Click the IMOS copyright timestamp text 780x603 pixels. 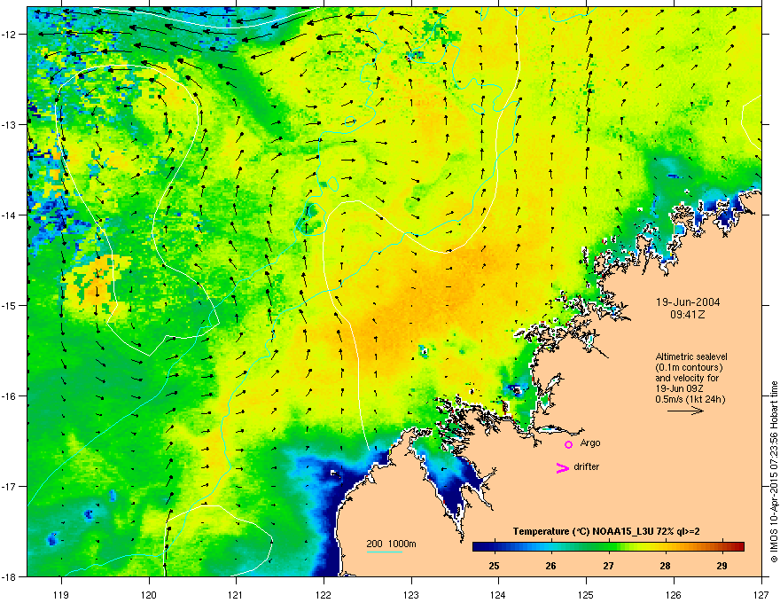[x=774, y=472]
